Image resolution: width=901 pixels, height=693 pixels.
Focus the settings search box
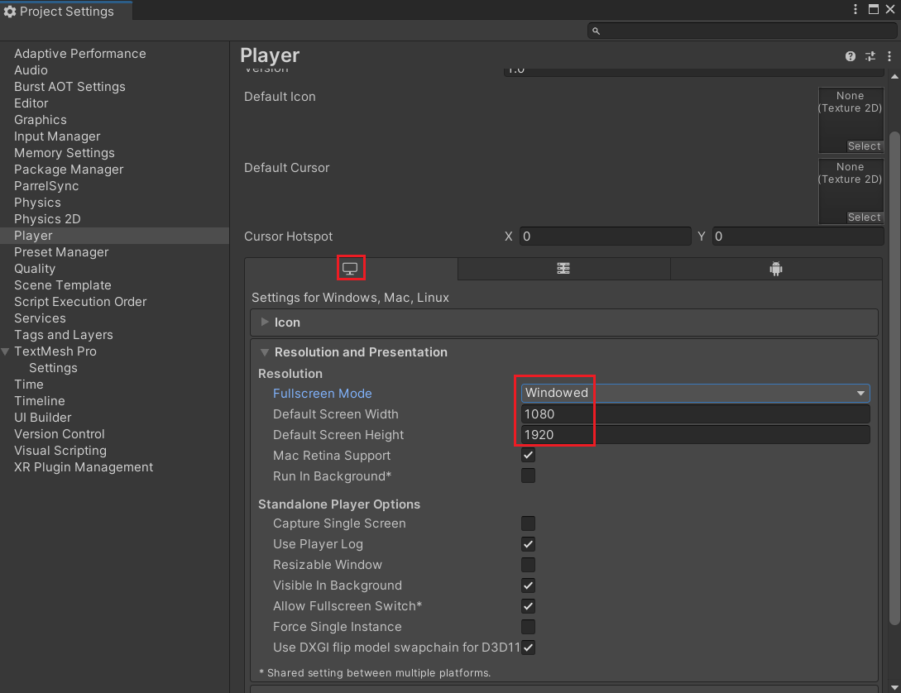(741, 31)
